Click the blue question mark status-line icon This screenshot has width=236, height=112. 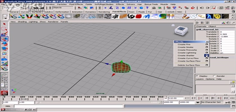pos(147,8)
